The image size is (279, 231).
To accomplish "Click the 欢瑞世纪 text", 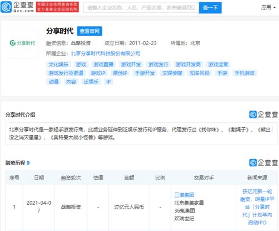I will click(184, 219).
